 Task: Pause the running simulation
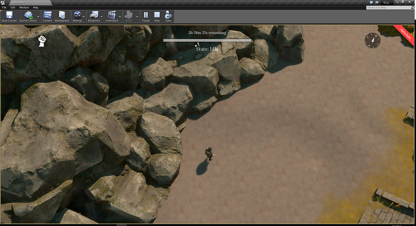(146, 17)
